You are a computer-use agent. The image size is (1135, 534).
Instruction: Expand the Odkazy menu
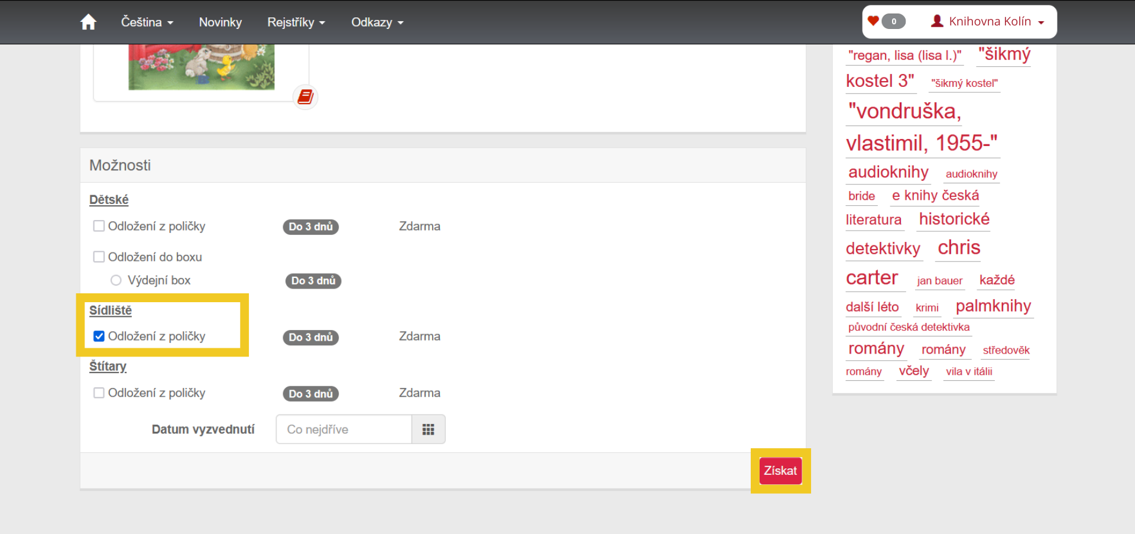coord(377,22)
